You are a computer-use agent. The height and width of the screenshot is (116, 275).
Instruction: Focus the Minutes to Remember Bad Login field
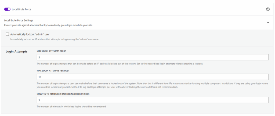[x=153, y=100]
